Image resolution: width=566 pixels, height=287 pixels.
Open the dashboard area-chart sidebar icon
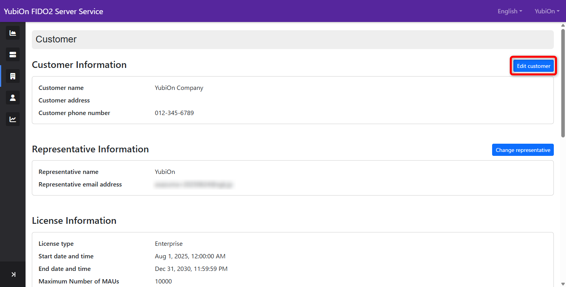(13, 33)
